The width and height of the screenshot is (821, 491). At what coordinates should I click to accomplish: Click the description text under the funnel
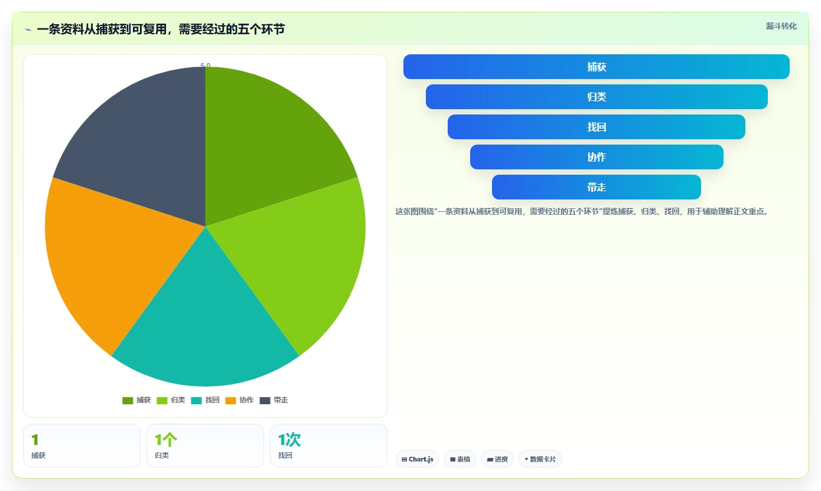(x=582, y=211)
